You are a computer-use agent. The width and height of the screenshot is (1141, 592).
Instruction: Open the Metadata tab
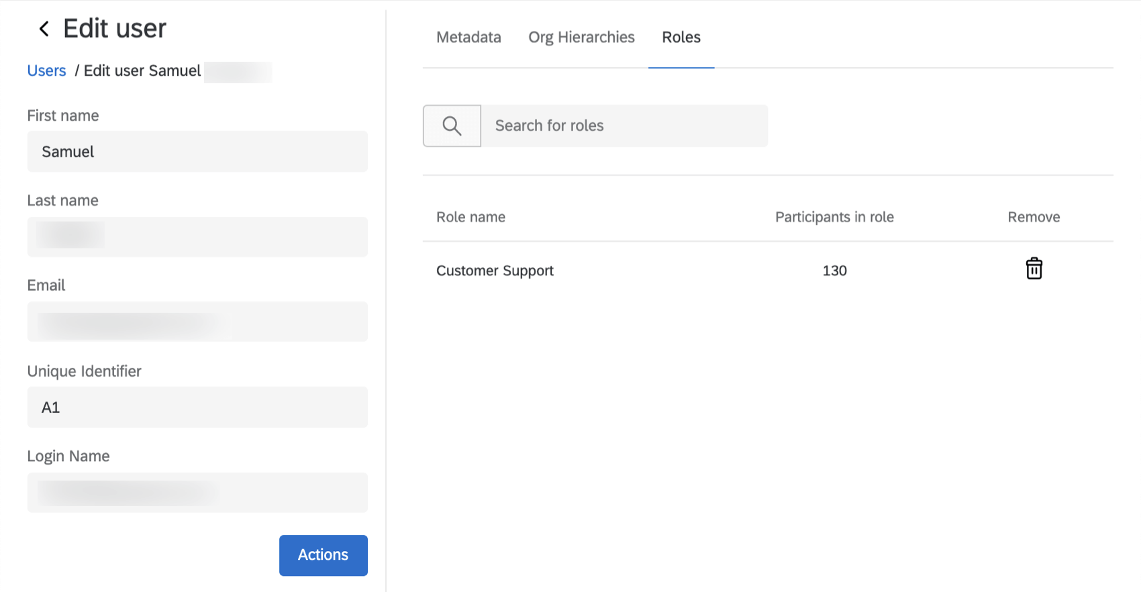coord(468,38)
